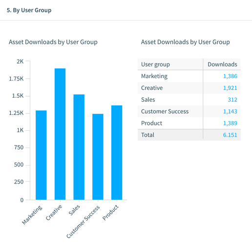This screenshot has width=252, height=252.
Task: Select the Customer Success row label
Action: (x=165, y=111)
